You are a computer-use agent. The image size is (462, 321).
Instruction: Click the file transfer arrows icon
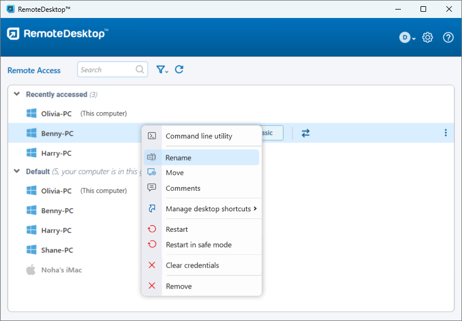306,133
